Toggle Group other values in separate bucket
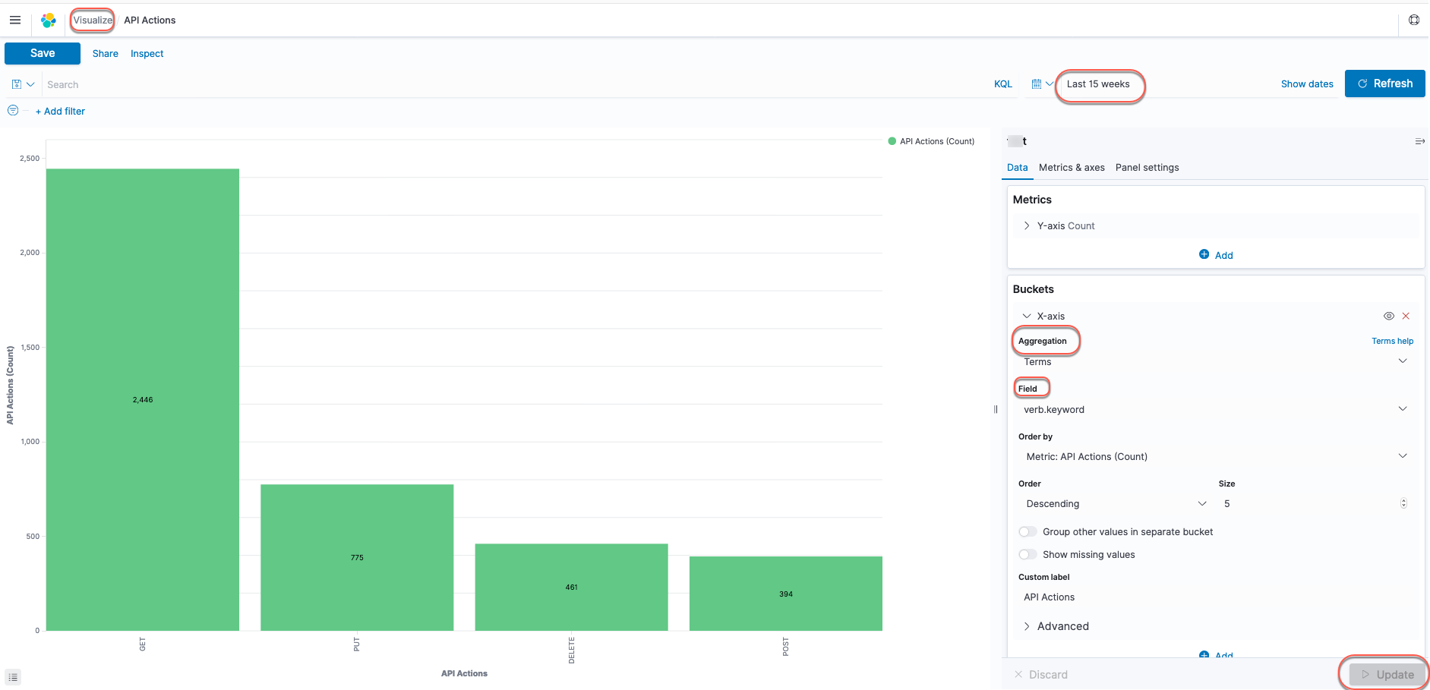The height and width of the screenshot is (690, 1430). (1028, 531)
